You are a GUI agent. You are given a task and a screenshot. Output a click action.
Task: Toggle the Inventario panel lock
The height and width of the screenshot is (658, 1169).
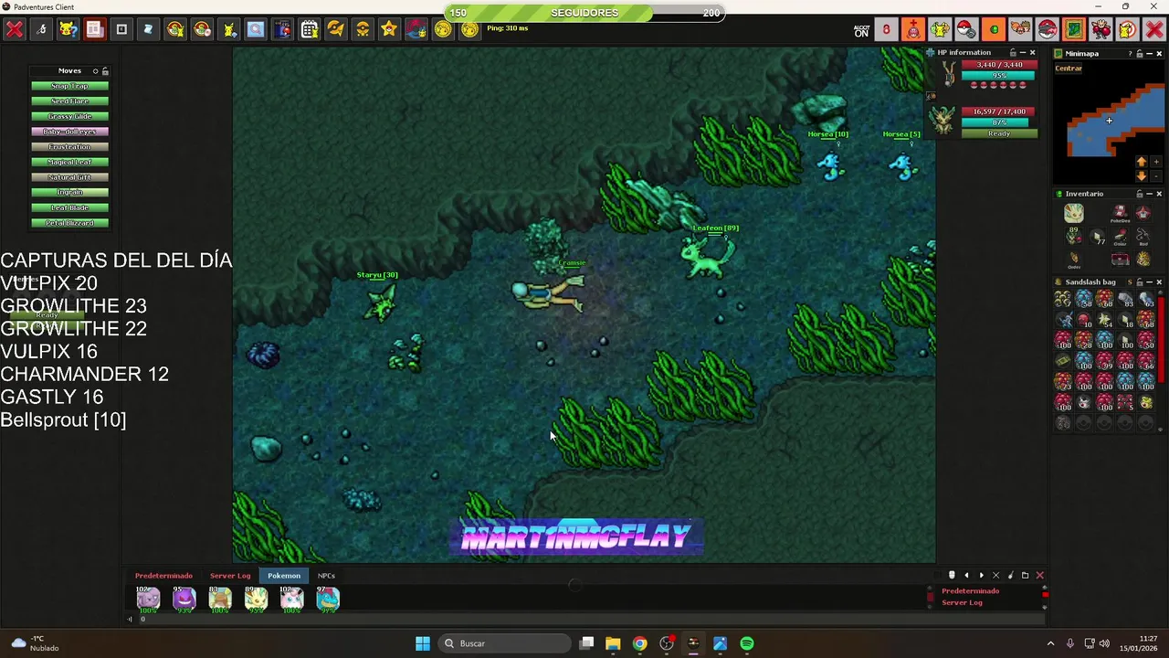click(x=1140, y=194)
